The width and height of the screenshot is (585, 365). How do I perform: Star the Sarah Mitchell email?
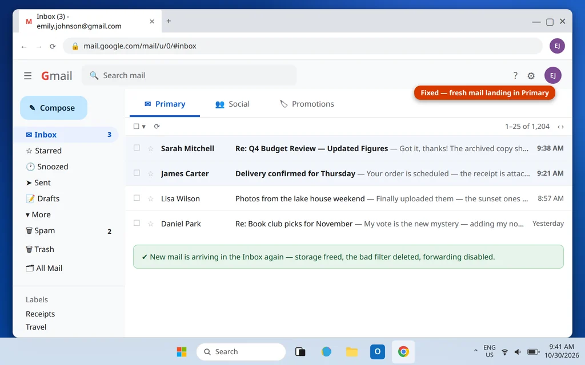click(151, 149)
